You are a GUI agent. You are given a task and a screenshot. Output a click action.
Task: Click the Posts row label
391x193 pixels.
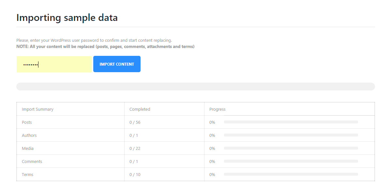[x=27, y=122]
